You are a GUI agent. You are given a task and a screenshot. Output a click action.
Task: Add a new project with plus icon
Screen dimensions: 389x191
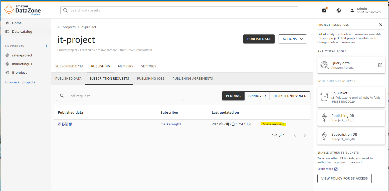(x=46, y=46)
